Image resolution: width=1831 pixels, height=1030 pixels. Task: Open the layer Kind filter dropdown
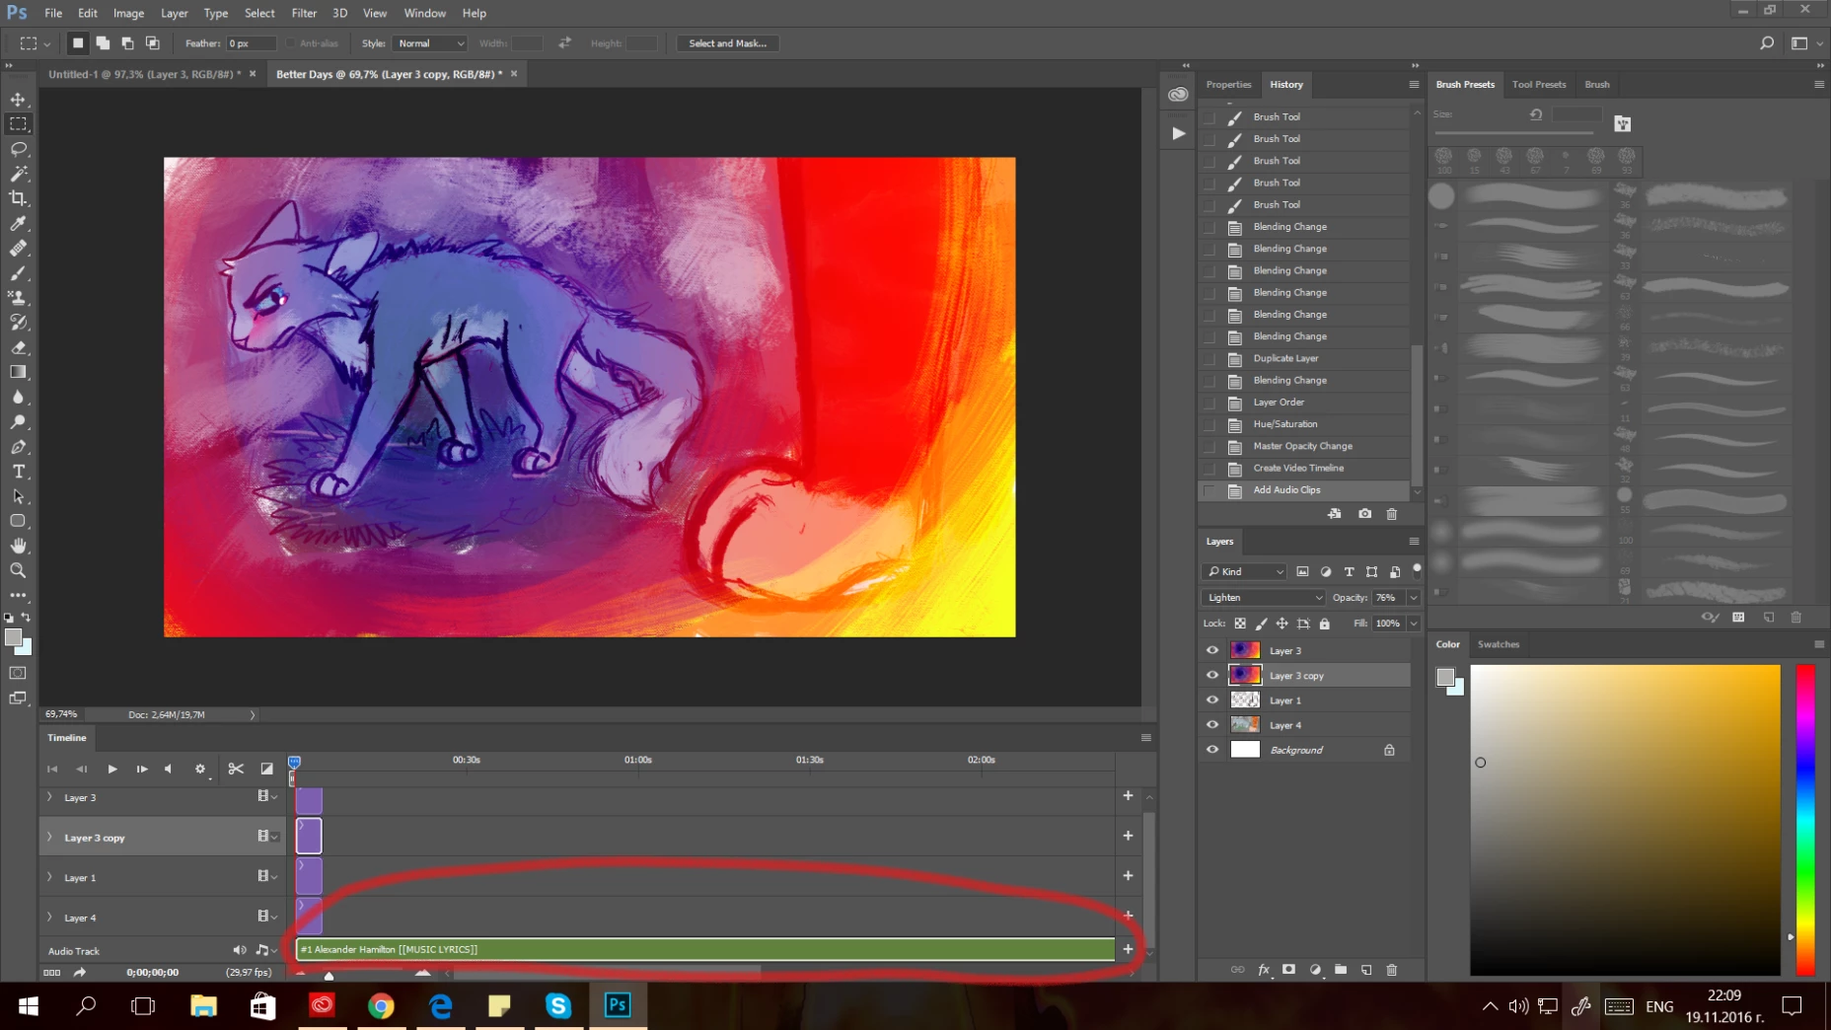[x=1245, y=571]
